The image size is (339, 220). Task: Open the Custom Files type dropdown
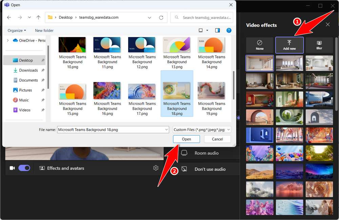pos(202,130)
